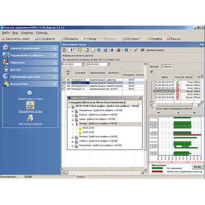The height and width of the screenshot is (205, 205).
Task: Click green checkmark in events row 1
Action: tap(177, 82)
